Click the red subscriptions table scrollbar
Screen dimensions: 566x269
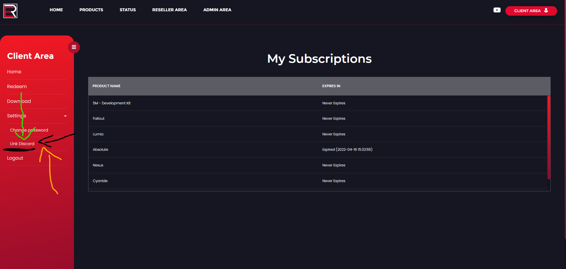point(549,137)
